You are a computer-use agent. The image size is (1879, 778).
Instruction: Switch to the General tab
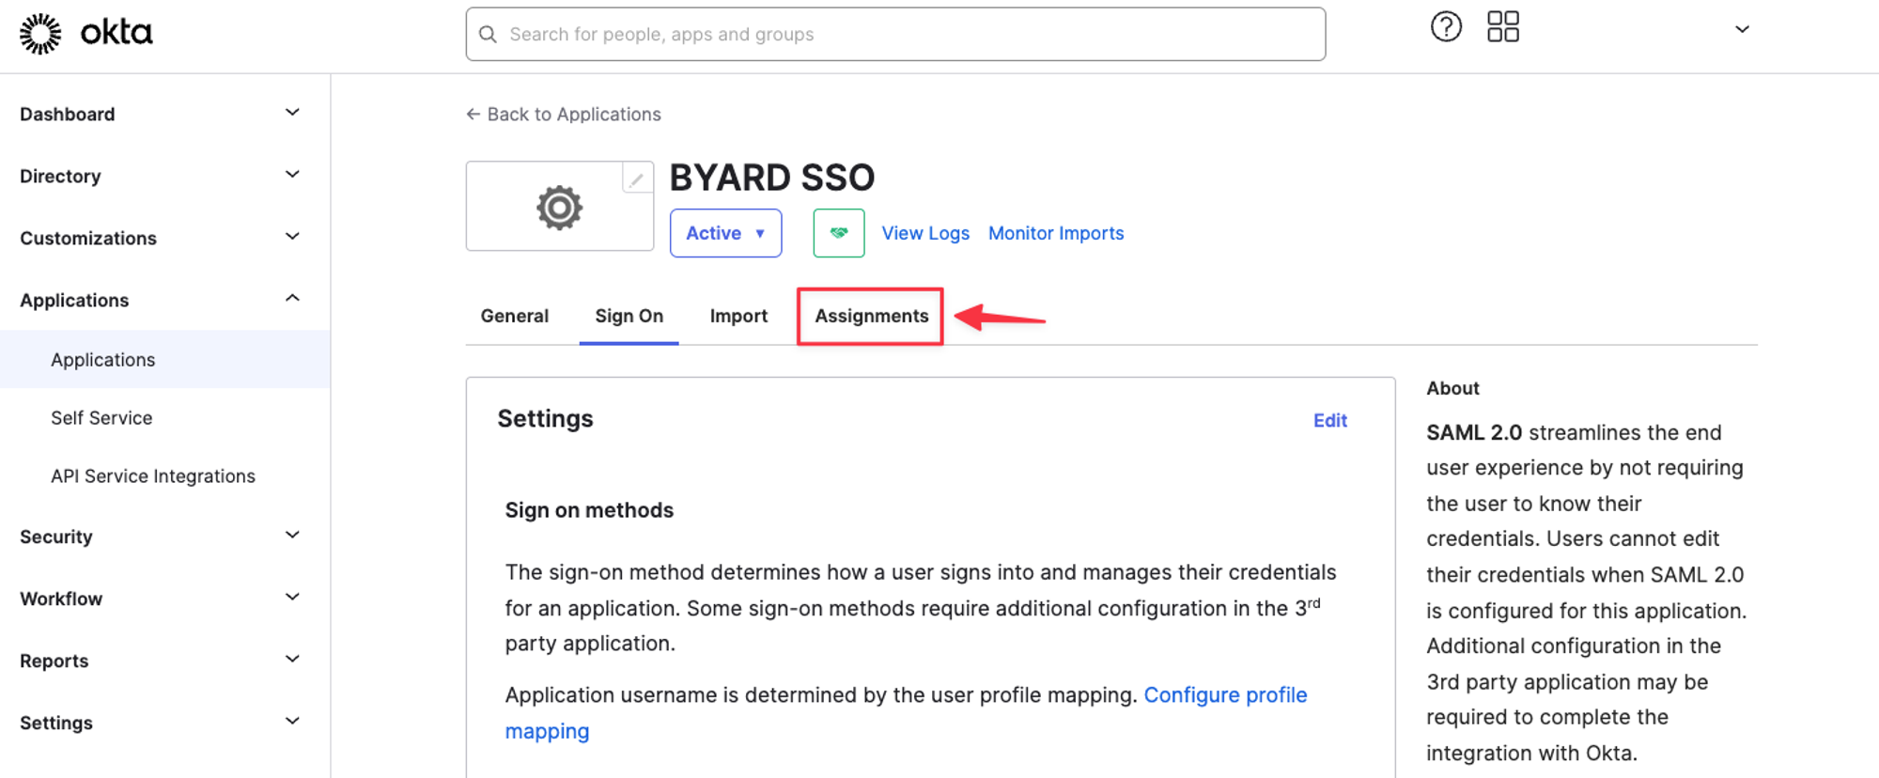[514, 316]
